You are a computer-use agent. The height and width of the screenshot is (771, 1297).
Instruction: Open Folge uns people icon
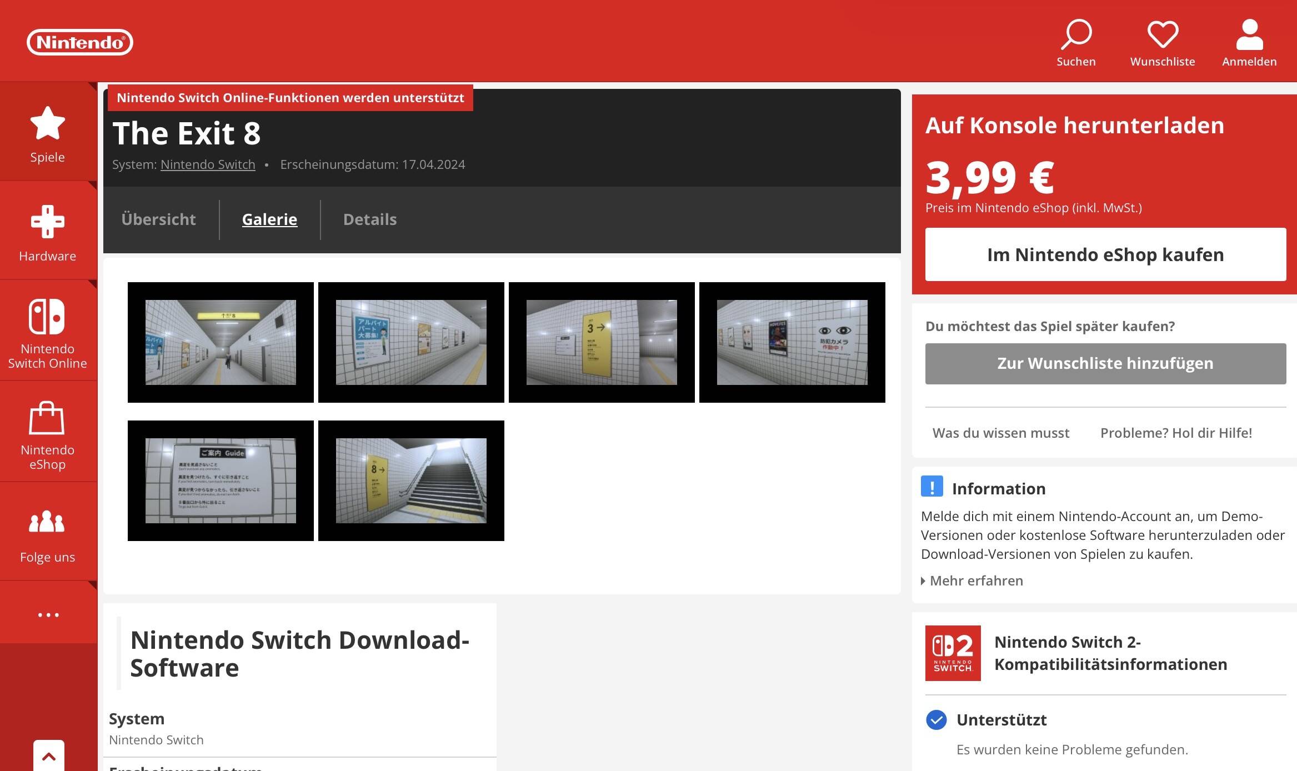[48, 522]
